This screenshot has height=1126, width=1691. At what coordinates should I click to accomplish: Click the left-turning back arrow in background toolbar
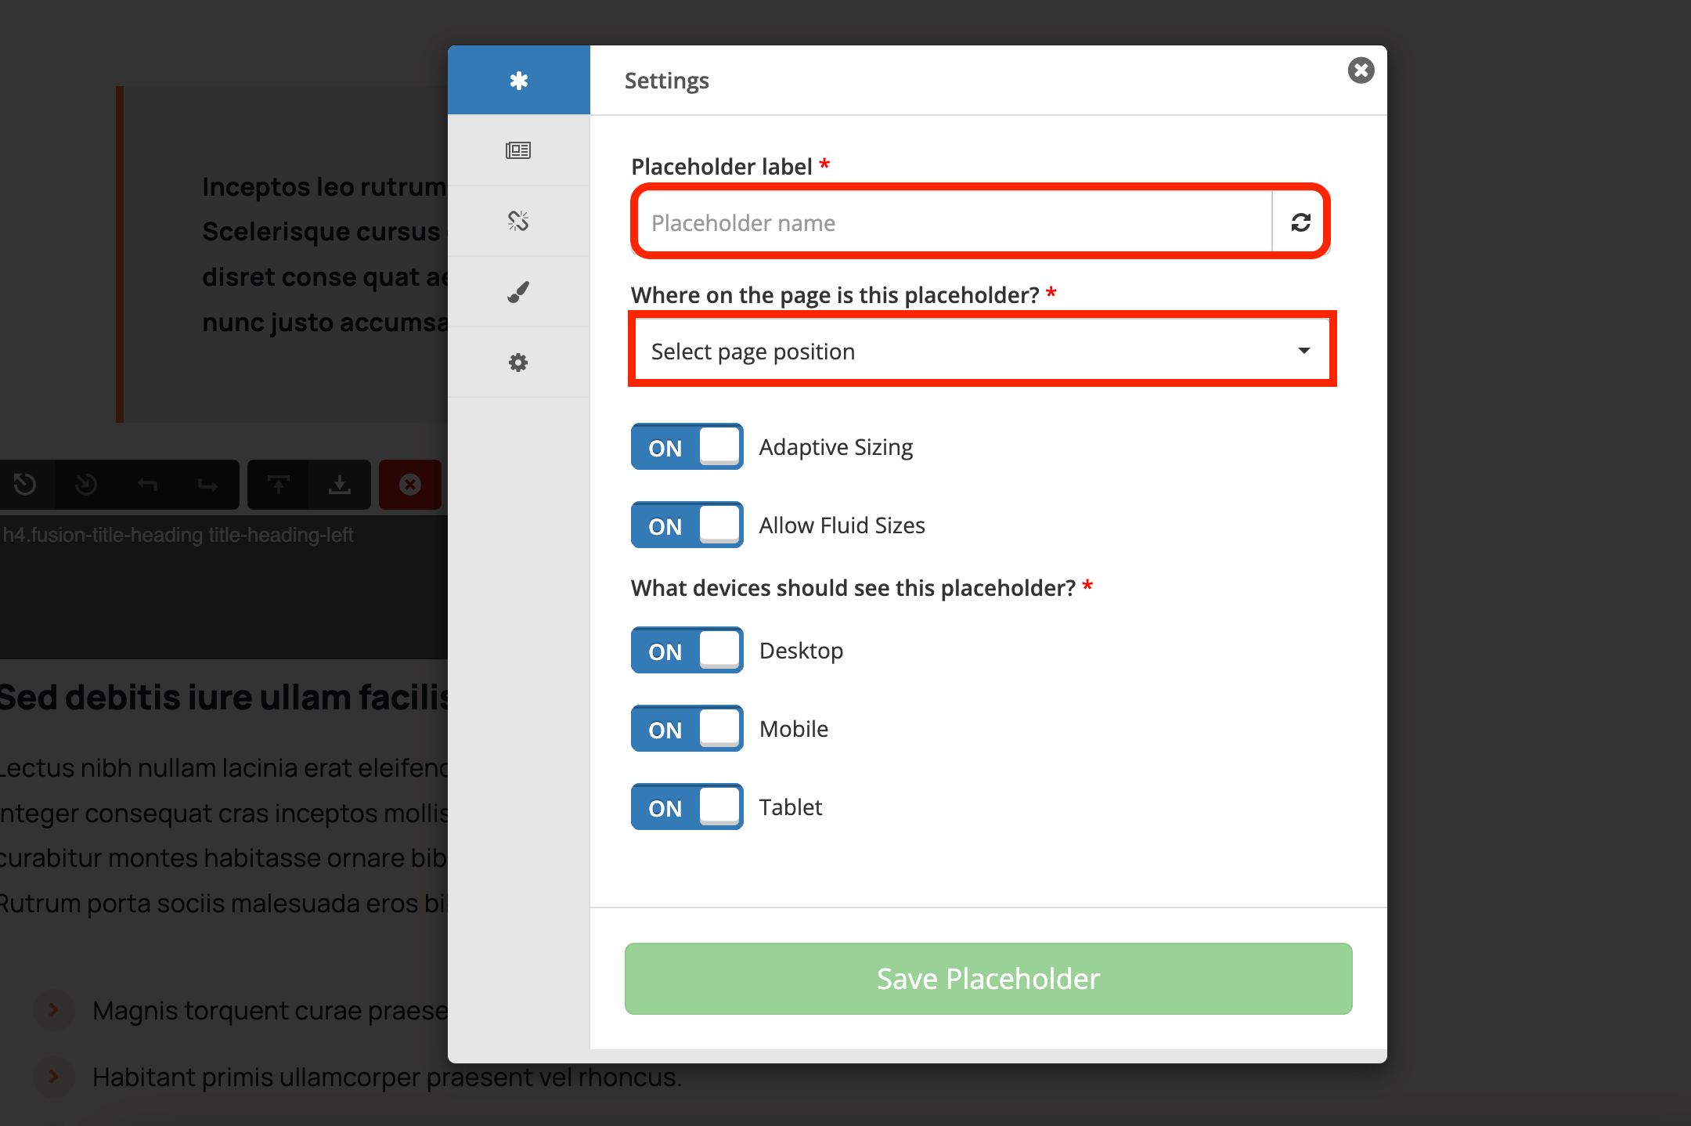click(147, 485)
